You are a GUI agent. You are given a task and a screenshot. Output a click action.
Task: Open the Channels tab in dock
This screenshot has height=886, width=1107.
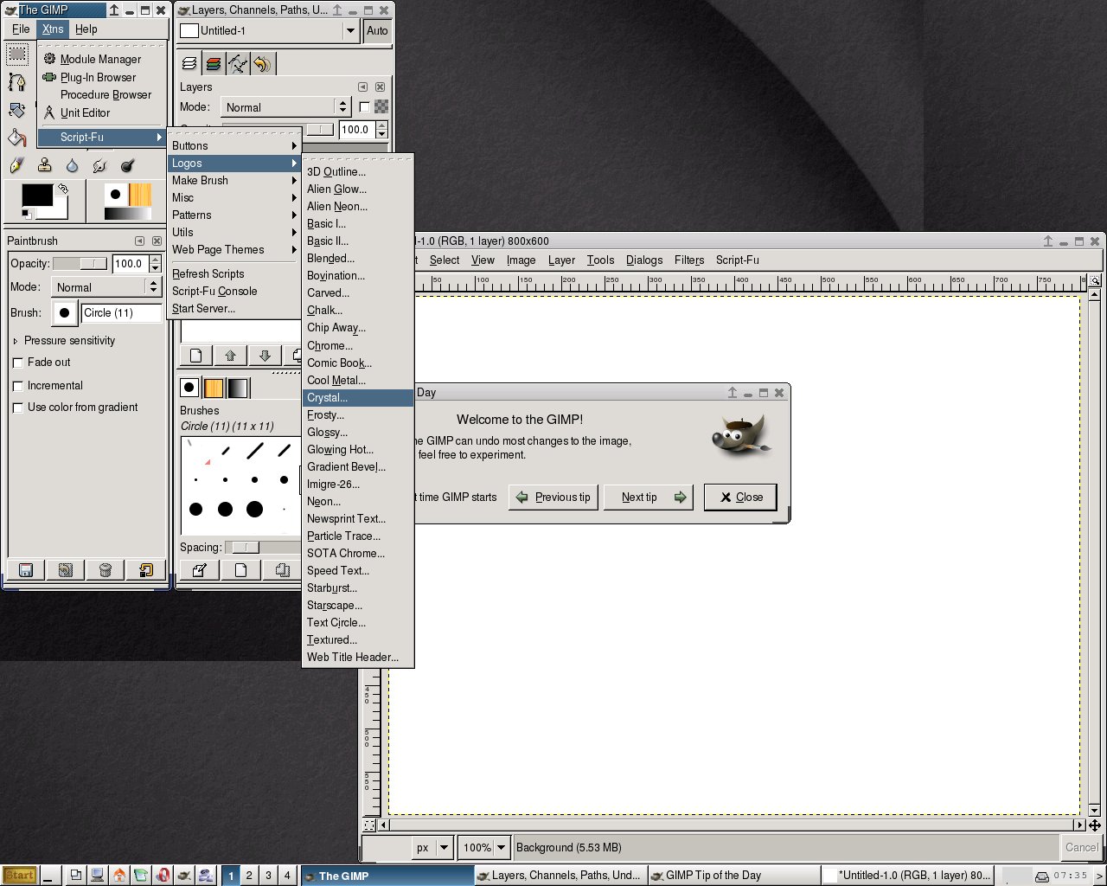[x=214, y=63]
